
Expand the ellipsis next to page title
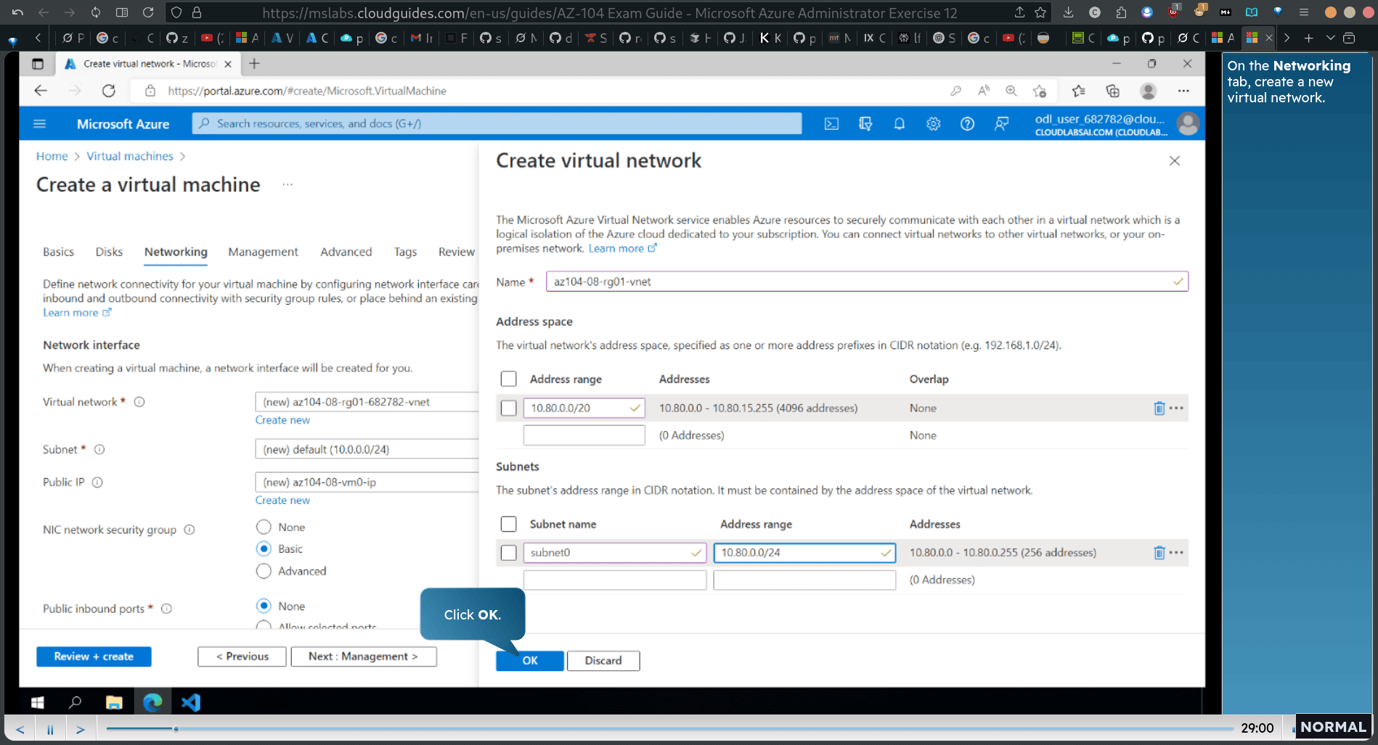[x=288, y=185]
